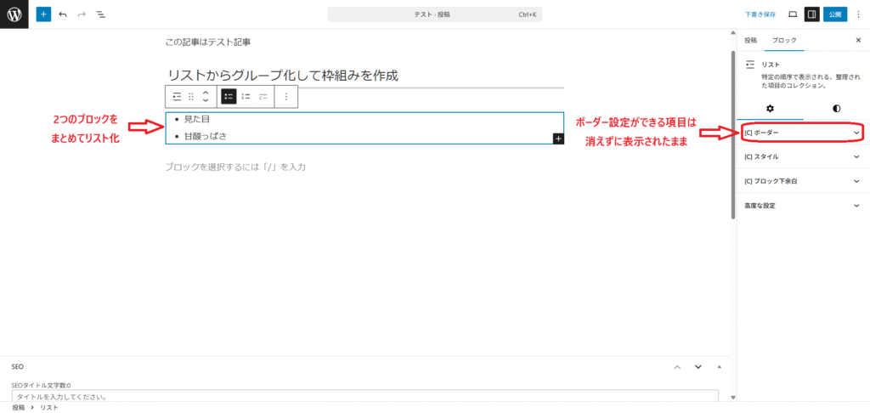Expand the [C] ボーダー panel
870x413 pixels.
coord(803,133)
